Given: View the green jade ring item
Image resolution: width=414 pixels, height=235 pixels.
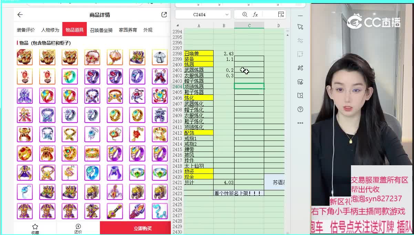Looking at the screenshot, I should 70,76.
